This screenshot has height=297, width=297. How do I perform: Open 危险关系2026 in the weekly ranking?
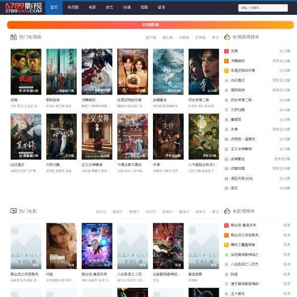[x=241, y=178]
